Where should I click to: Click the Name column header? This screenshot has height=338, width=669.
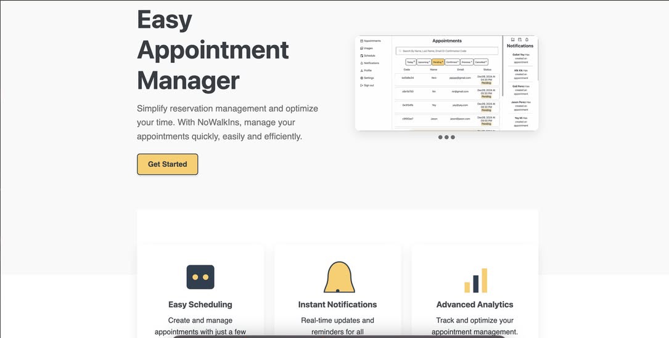tap(433, 70)
